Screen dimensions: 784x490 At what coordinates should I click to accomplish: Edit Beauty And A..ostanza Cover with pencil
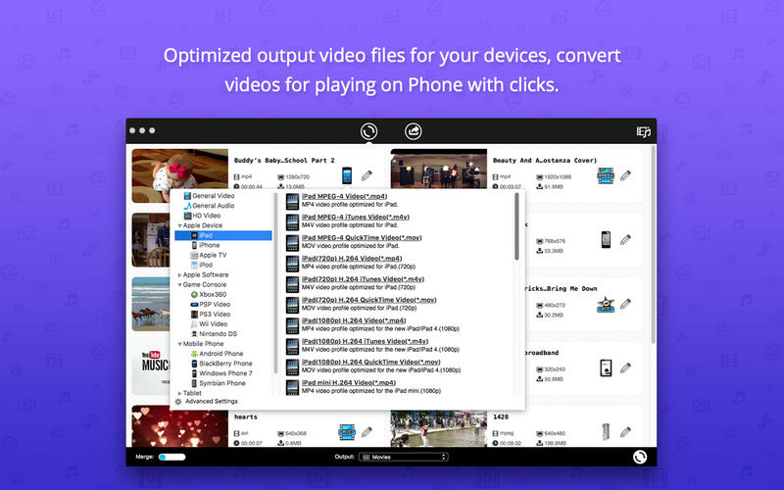point(625,175)
